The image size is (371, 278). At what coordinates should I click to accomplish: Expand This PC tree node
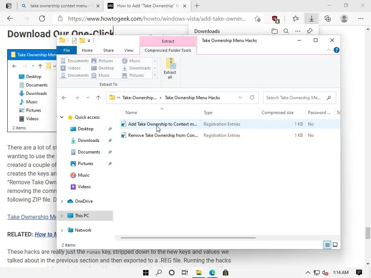coord(62,216)
